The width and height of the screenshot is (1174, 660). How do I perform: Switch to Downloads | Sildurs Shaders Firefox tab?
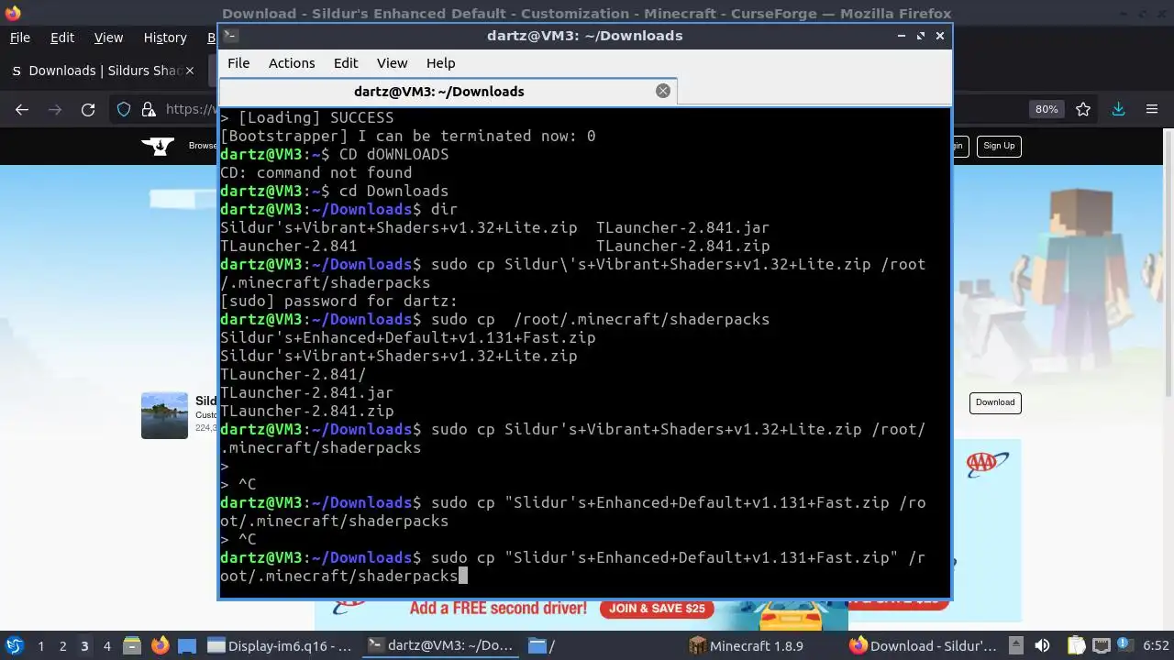click(x=101, y=71)
